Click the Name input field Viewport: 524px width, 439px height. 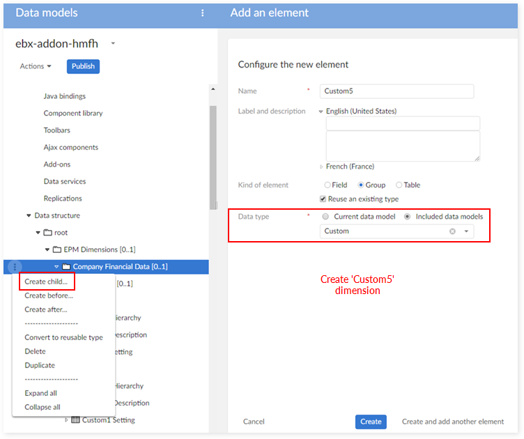(397, 91)
